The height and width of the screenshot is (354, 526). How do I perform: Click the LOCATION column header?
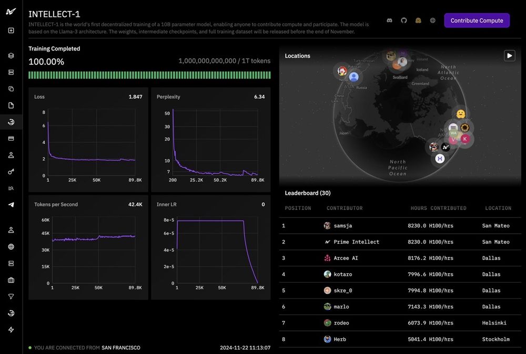coord(498,208)
